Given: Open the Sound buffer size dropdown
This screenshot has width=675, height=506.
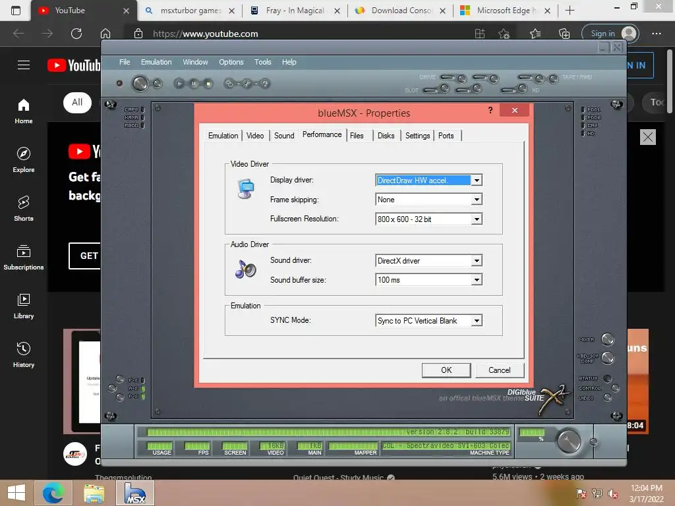Looking at the screenshot, I should coord(477,279).
